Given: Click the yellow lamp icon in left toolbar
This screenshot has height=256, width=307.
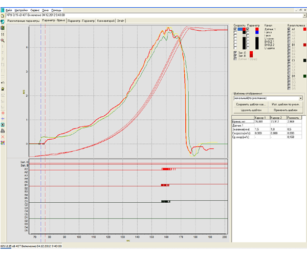Looking at the screenshot, I should (3, 89).
